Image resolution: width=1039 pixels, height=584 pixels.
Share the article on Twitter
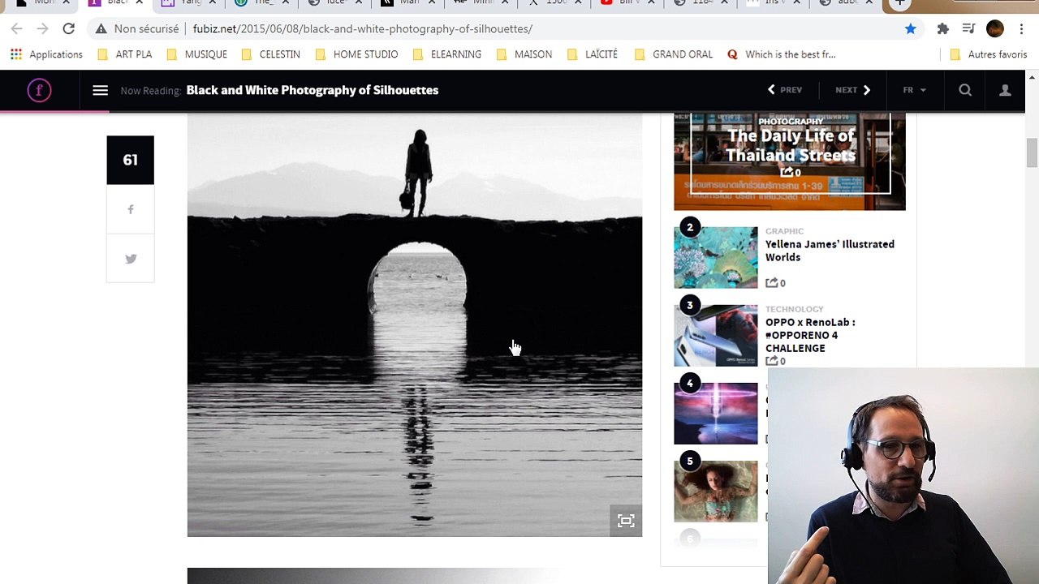(x=130, y=259)
